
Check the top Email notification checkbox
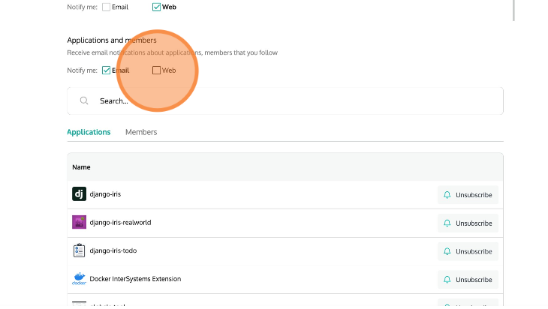coord(107,7)
